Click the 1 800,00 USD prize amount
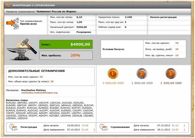Viewport: 195px width, 138px height. [x=142, y=83]
